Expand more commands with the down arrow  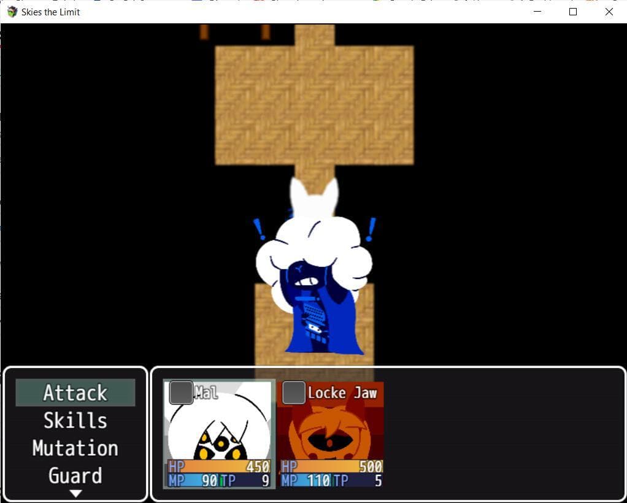(75, 494)
